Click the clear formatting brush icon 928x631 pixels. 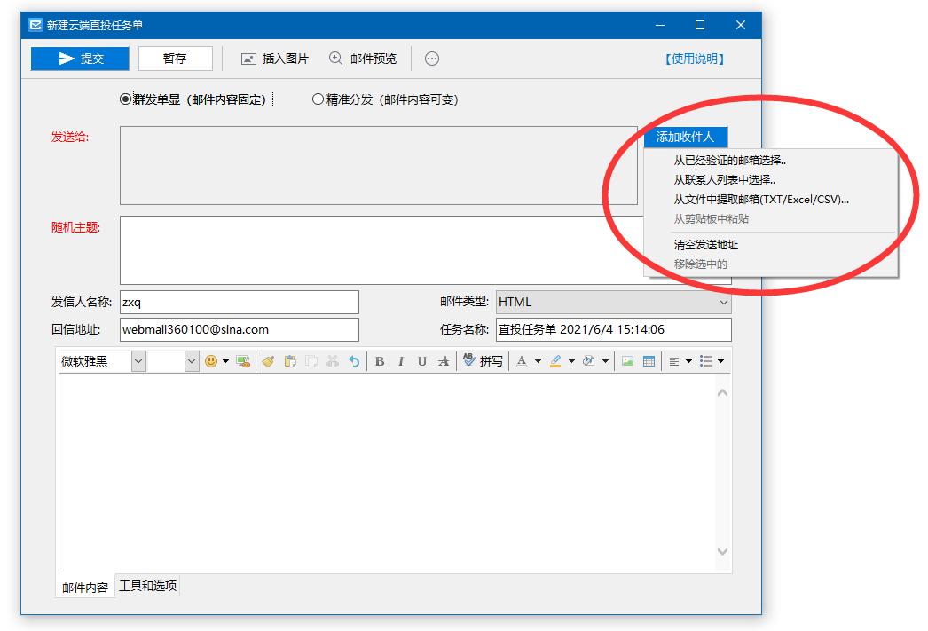point(268,361)
